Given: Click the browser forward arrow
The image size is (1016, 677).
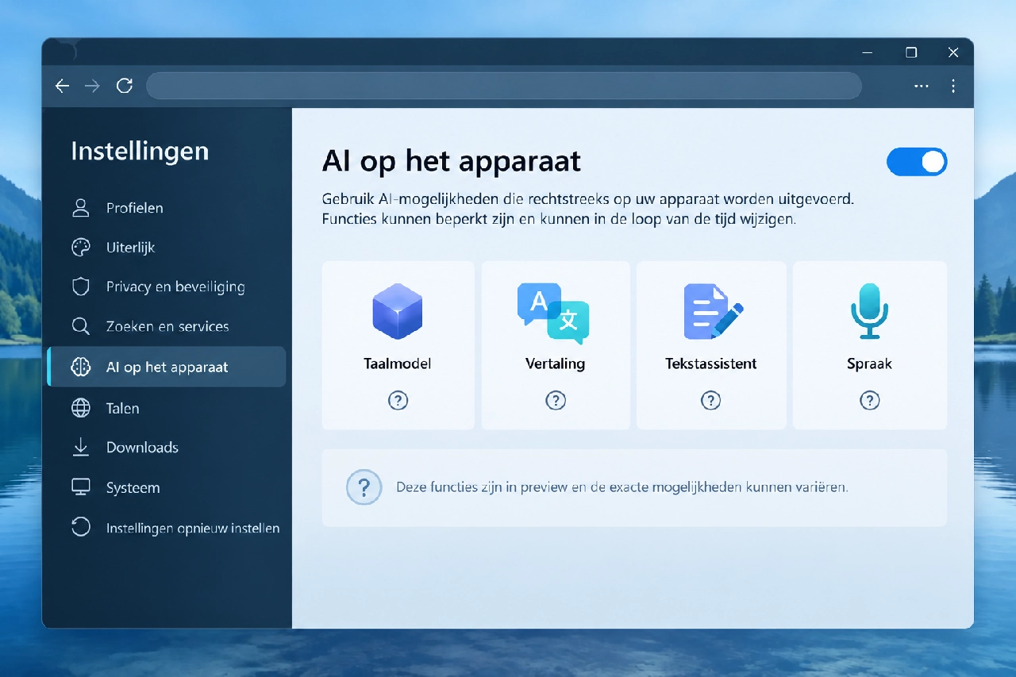Looking at the screenshot, I should click(x=93, y=86).
